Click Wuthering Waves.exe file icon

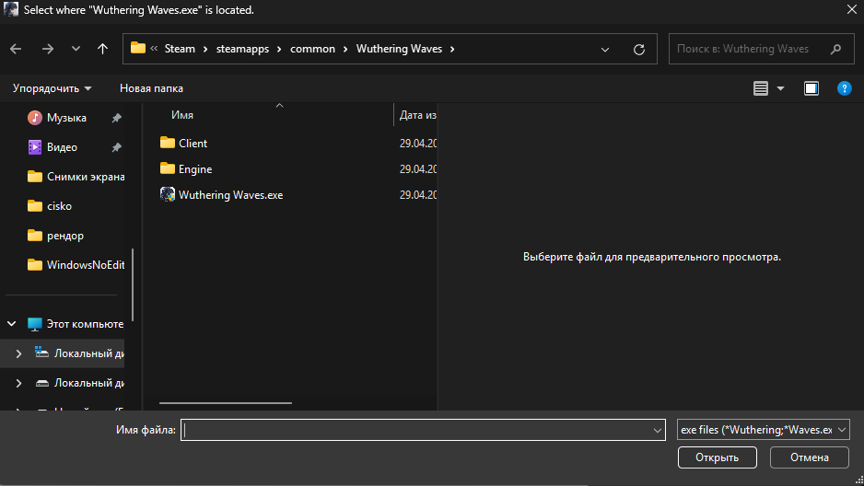pyautogui.click(x=168, y=194)
